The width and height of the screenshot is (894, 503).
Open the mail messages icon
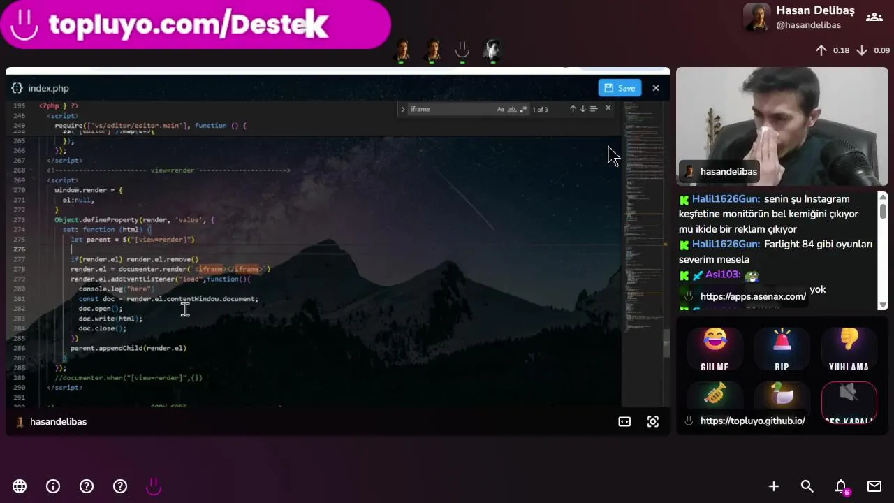pos(874,486)
